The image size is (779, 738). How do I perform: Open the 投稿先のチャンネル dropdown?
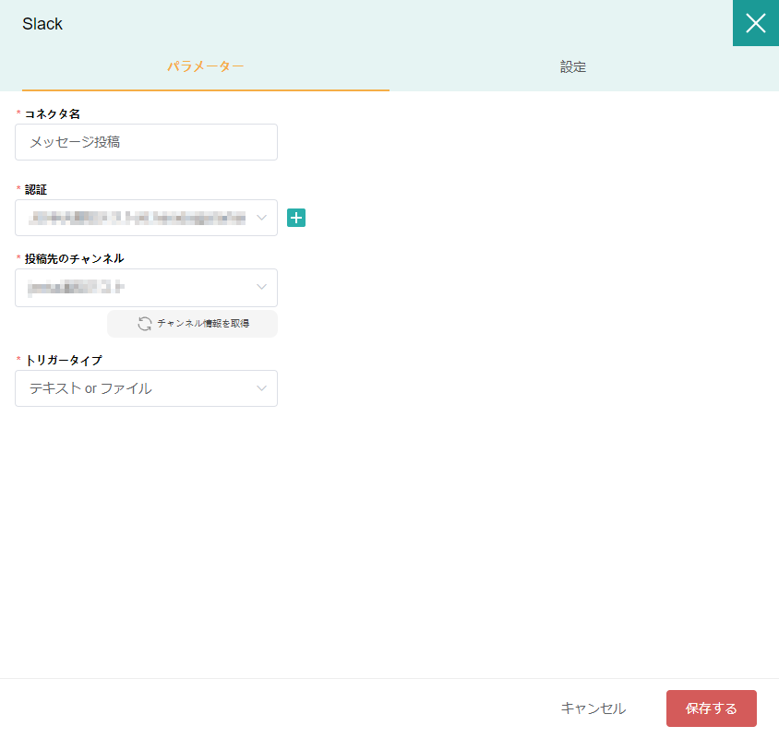click(x=146, y=288)
